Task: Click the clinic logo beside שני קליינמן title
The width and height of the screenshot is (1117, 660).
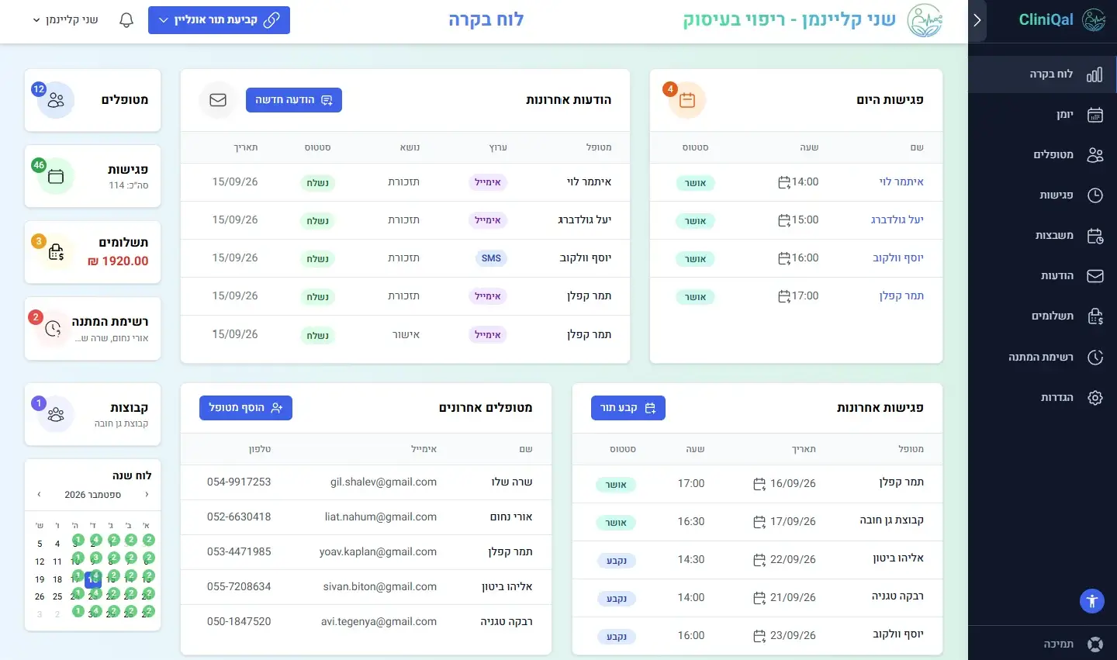Action: (925, 20)
